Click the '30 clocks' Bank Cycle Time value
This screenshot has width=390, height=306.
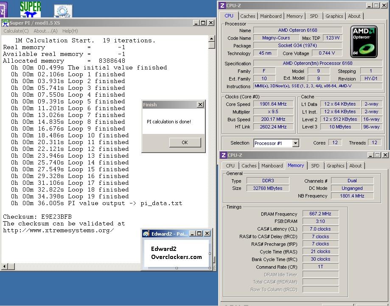tap(320, 259)
